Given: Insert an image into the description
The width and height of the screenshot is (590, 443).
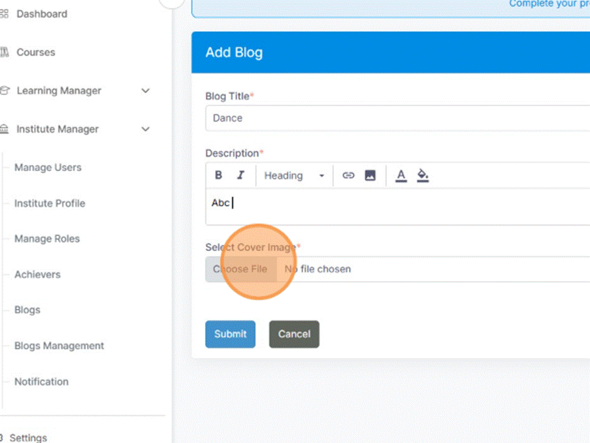Looking at the screenshot, I should pyautogui.click(x=370, y=175).
